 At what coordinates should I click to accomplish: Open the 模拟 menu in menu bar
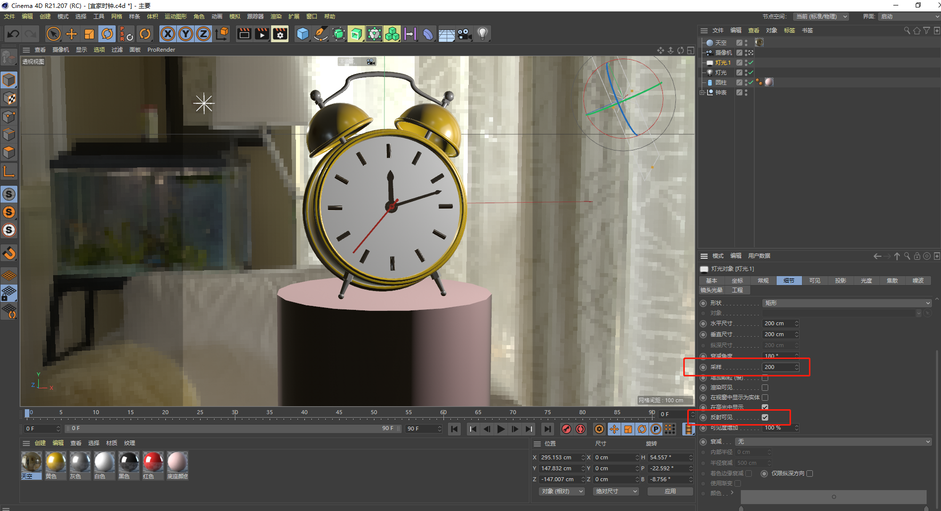(x=235, y=16)
